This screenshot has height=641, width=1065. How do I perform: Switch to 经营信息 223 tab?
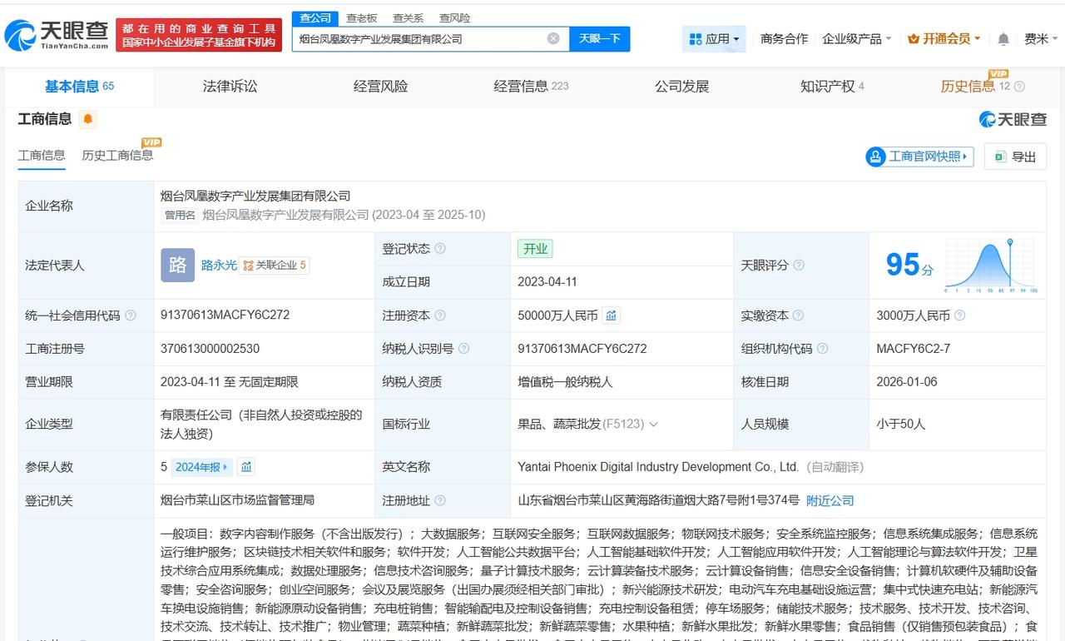[531, 87]
